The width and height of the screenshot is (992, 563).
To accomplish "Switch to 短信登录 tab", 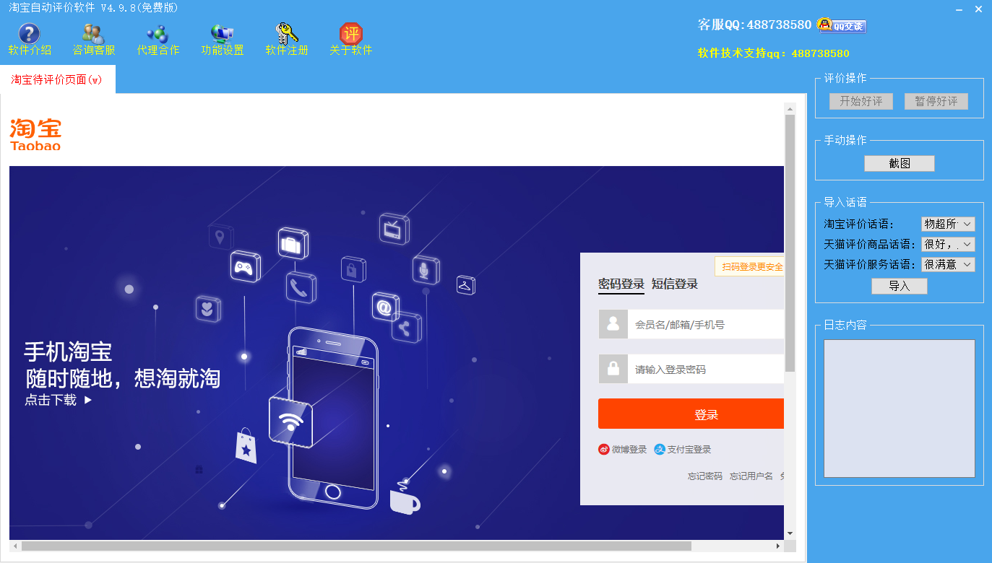I will click(675, 284).
